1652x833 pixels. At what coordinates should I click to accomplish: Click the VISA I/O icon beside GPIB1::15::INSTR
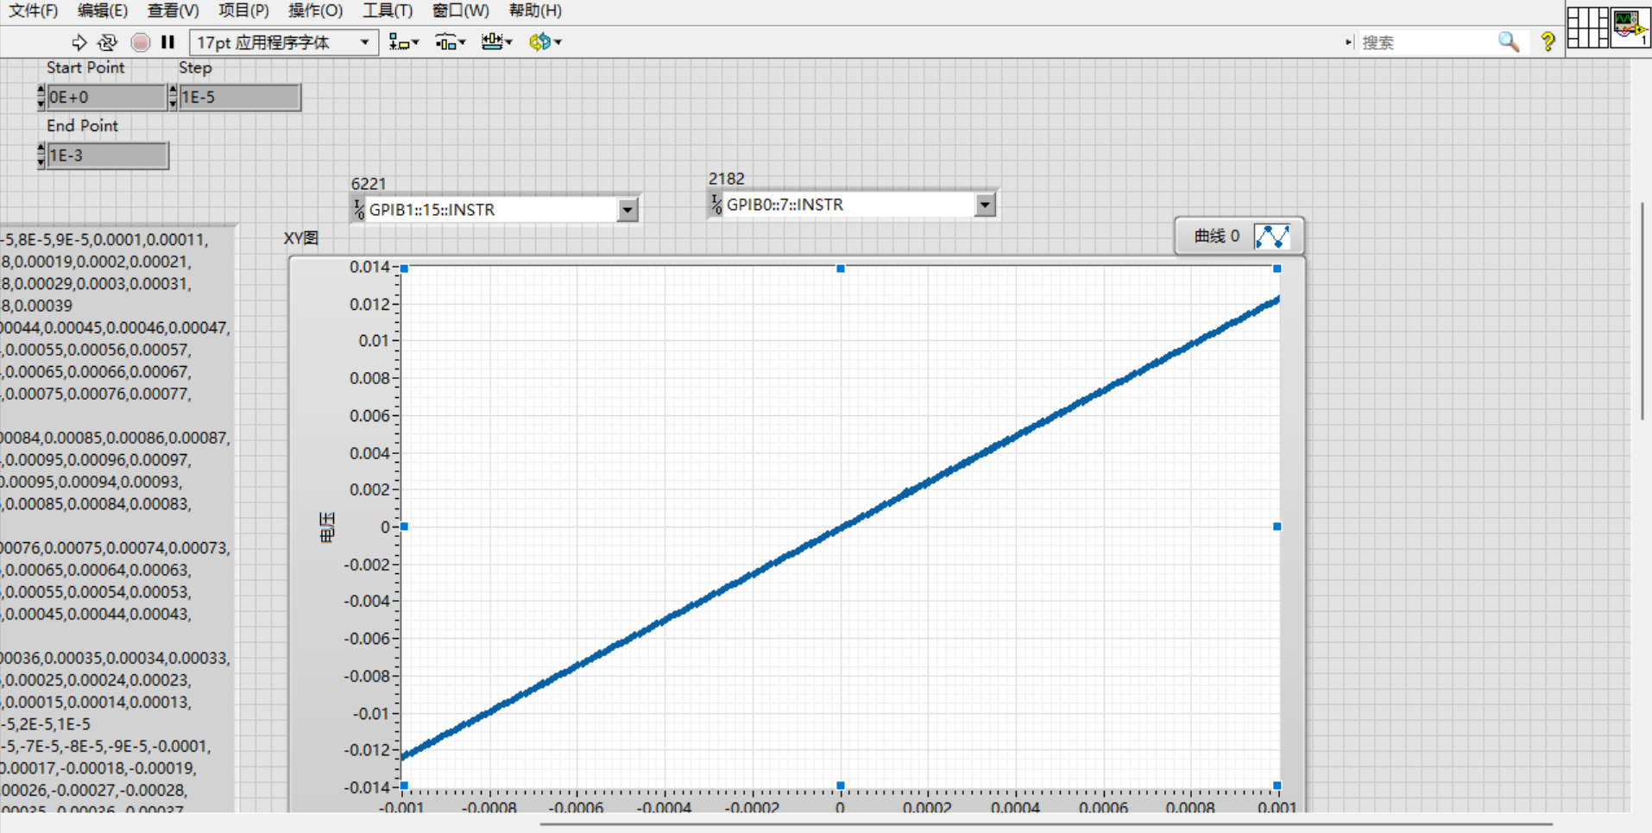pos(358,209)
